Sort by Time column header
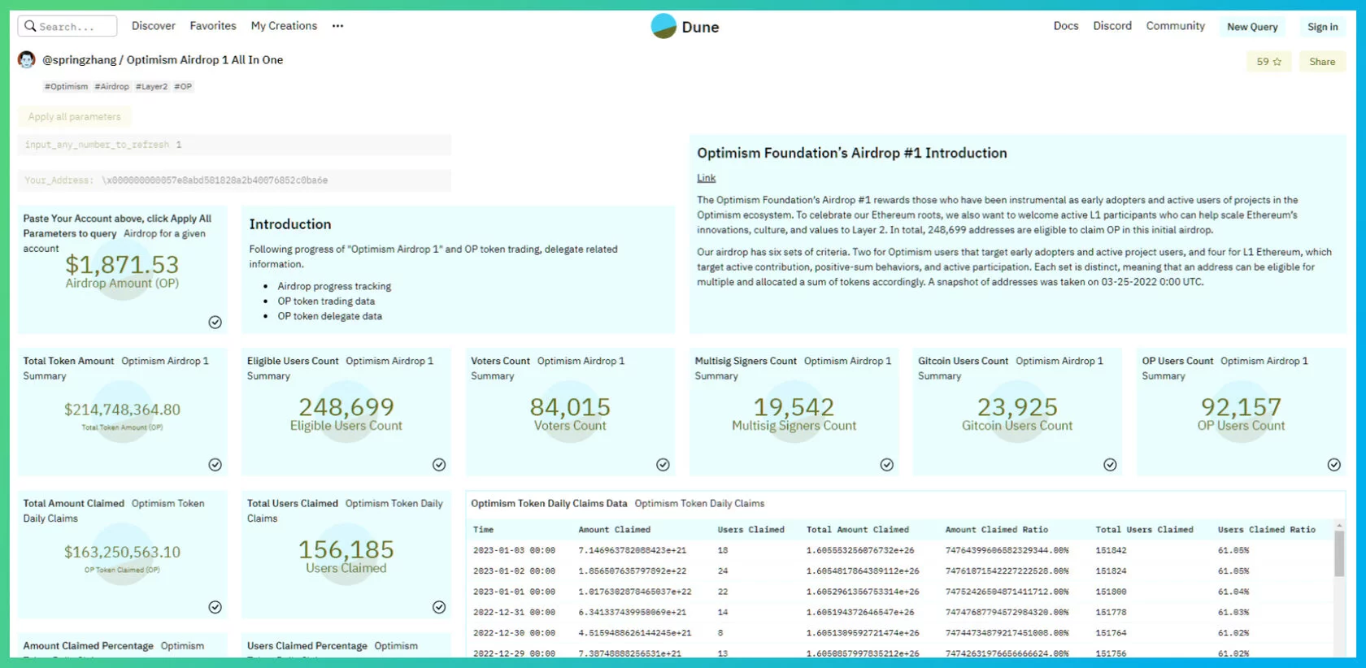The height and width of the screenshot is (668, 1366). tap(483, 530)
